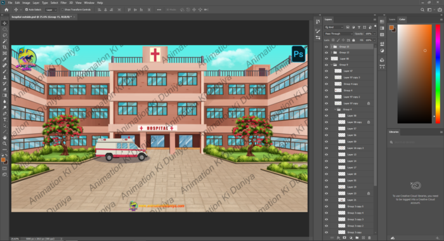Open the Filter menu
The image size is (444, 241).
pos(63,3)
